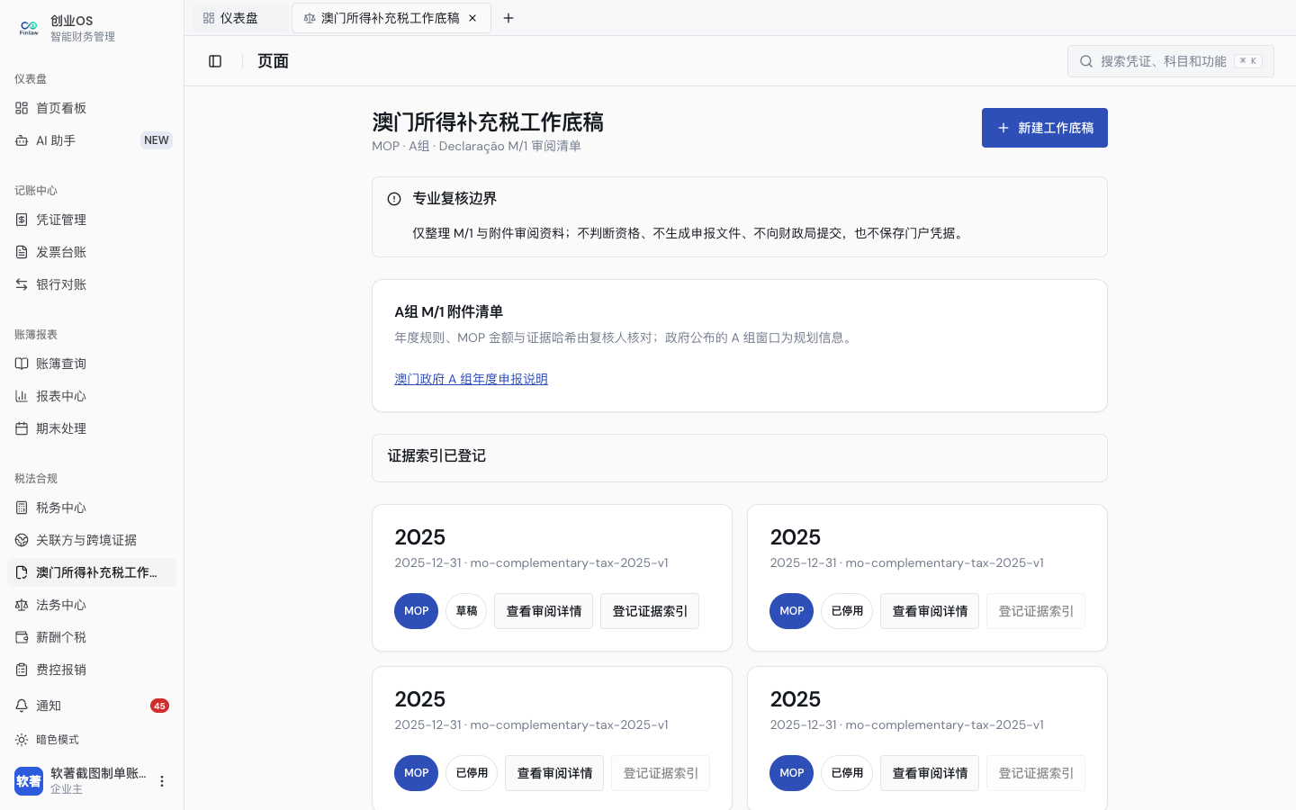Navigate to 报表中心
Image resolution: width=1296 pixels, height=810 pixels.
(92, 396)
